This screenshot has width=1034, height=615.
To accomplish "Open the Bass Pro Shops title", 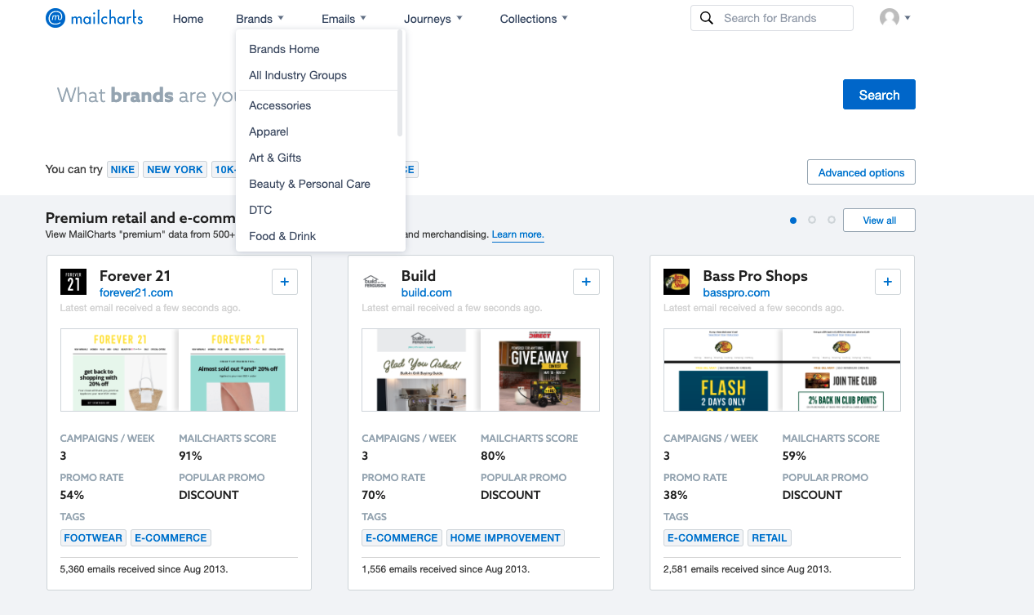I will (755, 276).
